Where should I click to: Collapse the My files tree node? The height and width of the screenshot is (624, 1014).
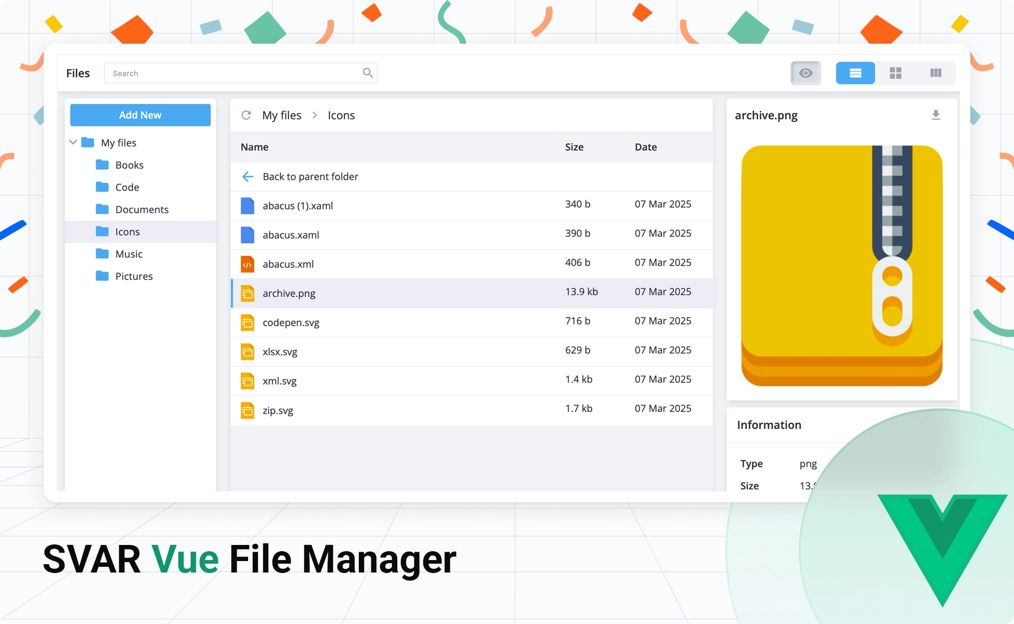pyautogui.click(x=73, y=142)
